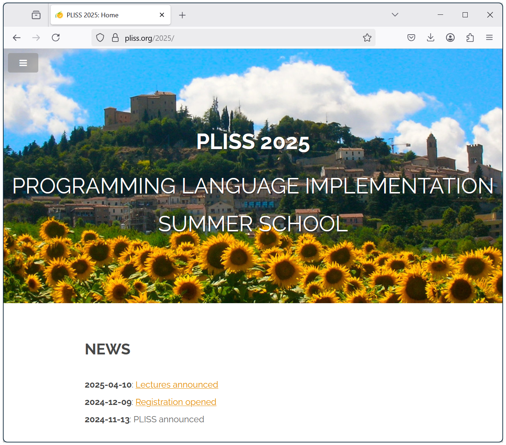This screenshot has height=445, width=506.
Task: Switch to the PLISS 2025: Home tab
Action: [110, 15]
